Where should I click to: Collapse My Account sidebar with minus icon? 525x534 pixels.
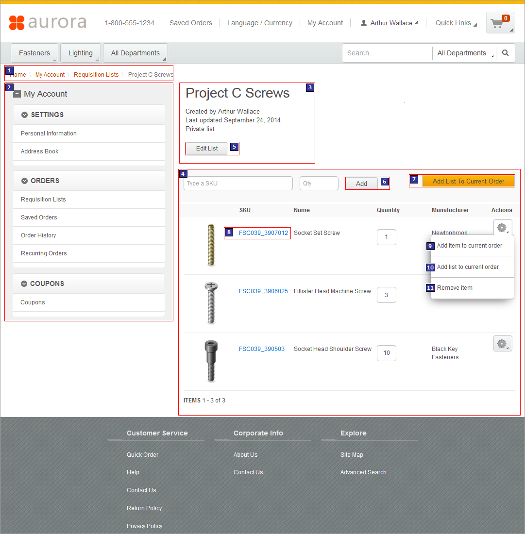(x=17, y=94)
